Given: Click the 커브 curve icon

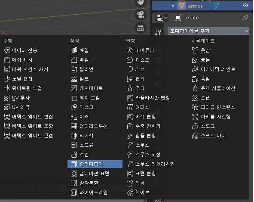Looking at the screenshot, I should point(130,69).
